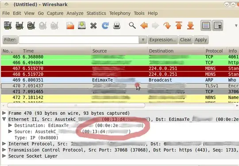
Task: Select packet 466 at time 6.494004
Action: tap(120, 63)
